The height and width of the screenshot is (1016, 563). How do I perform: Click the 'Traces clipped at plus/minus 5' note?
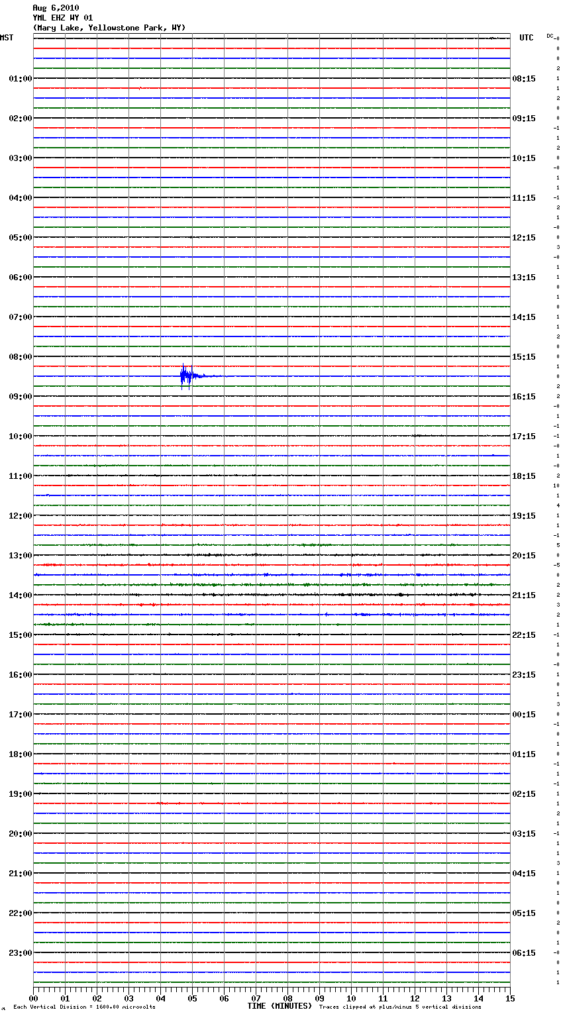pyautogui.click(x=400, y=1007)
